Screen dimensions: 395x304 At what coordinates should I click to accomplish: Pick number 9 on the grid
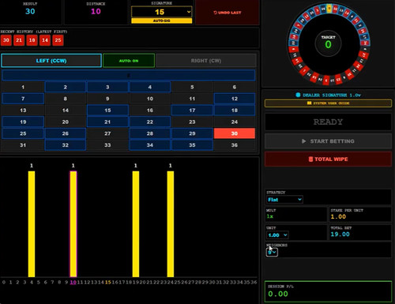tap(107, 99)
